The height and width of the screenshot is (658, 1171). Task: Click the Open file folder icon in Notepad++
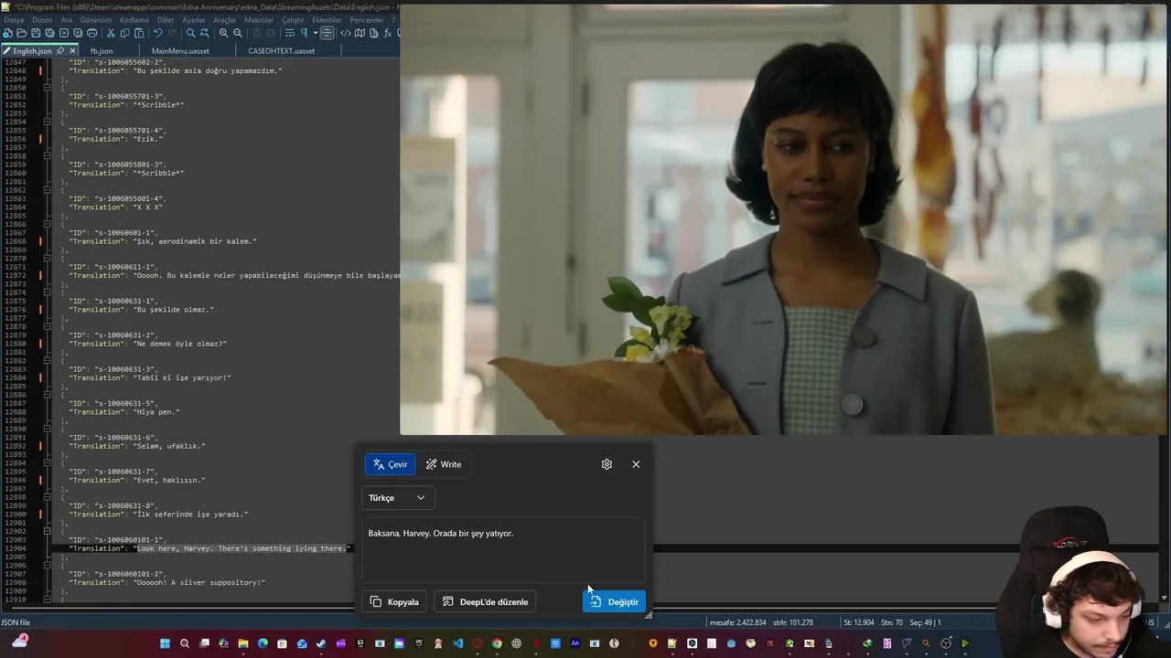click(x=21, y=33)
